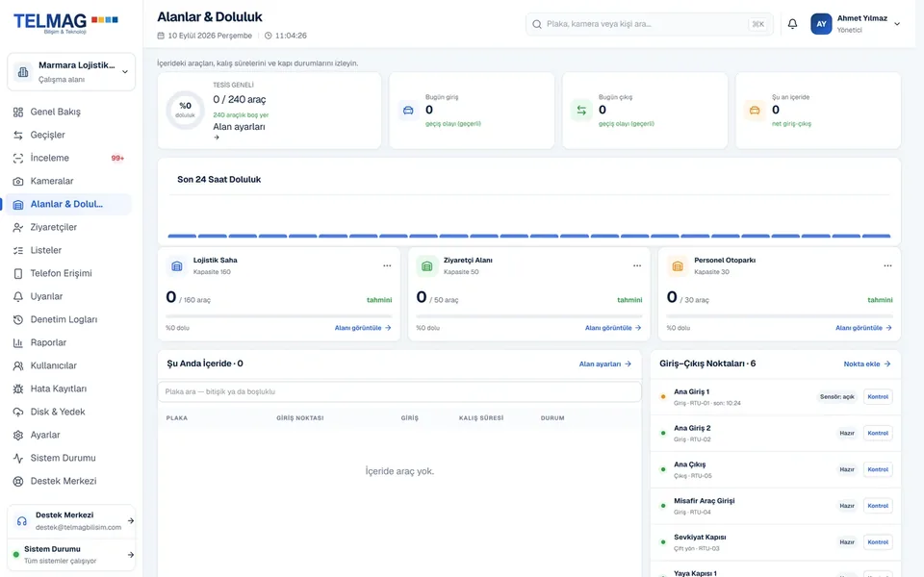The image size is (924, 577).
Task: Click the Raporlar chart icon
Action: [18, 342]
